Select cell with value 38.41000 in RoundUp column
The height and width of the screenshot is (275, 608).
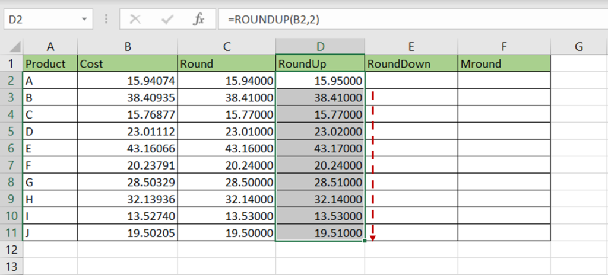tap(320, 98)
